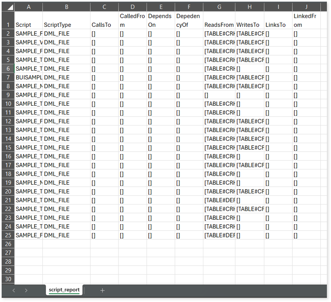
Task: Click the next sheet navigation arrow
Action: (26, 290)
